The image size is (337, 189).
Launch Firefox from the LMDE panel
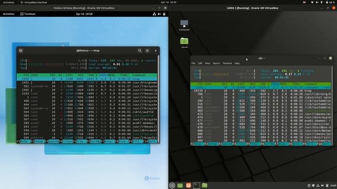189,185
